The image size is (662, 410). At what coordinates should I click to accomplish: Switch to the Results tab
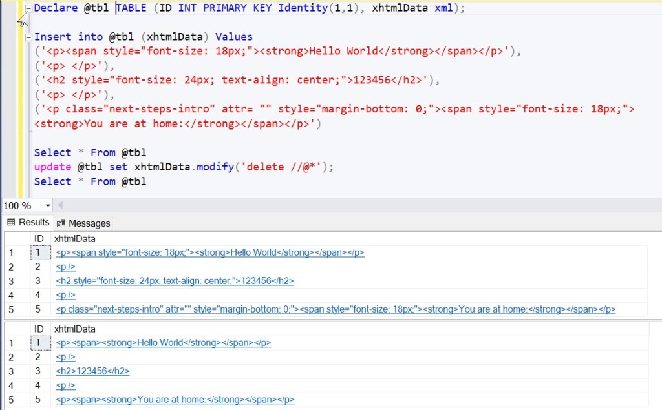28,223
